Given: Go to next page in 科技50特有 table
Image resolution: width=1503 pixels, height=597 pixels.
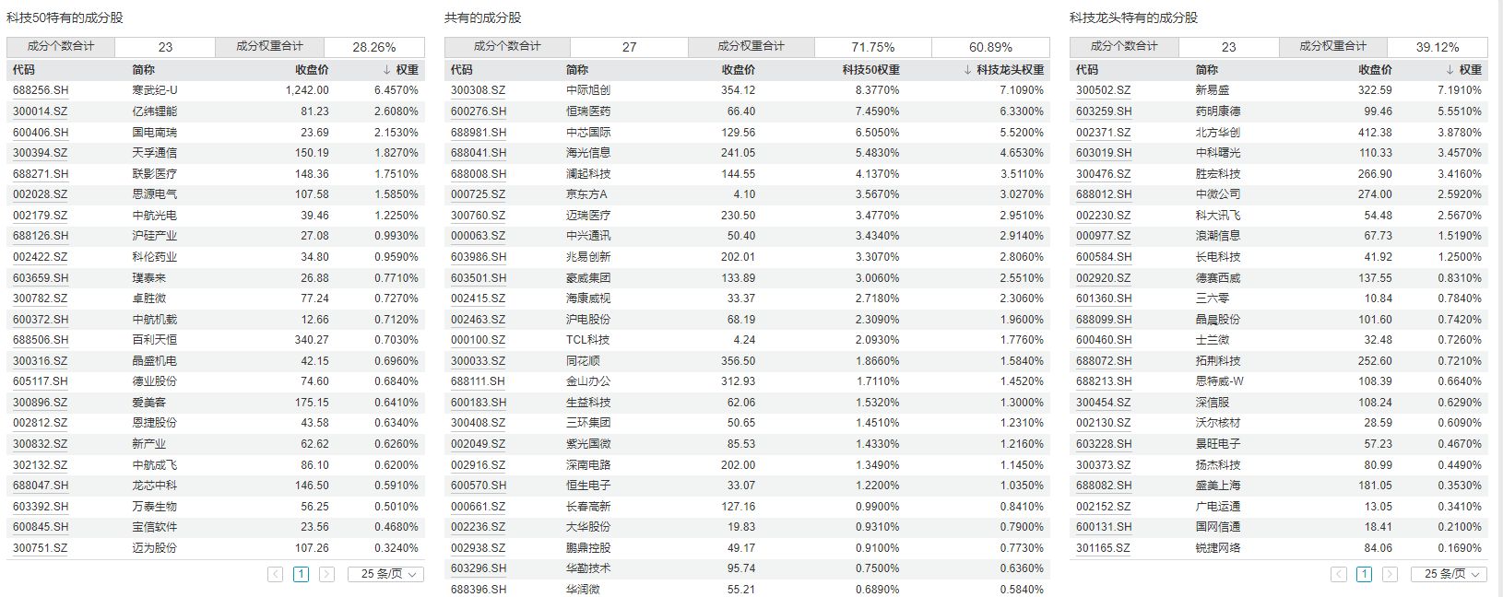Looking at the screenshot, I should coord(326,574).
